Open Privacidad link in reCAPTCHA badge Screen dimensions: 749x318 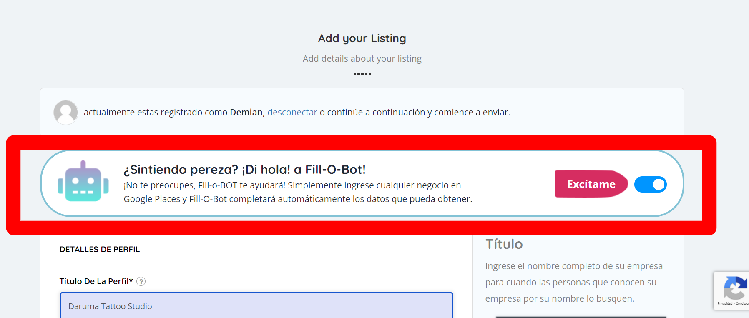point(725,303)
